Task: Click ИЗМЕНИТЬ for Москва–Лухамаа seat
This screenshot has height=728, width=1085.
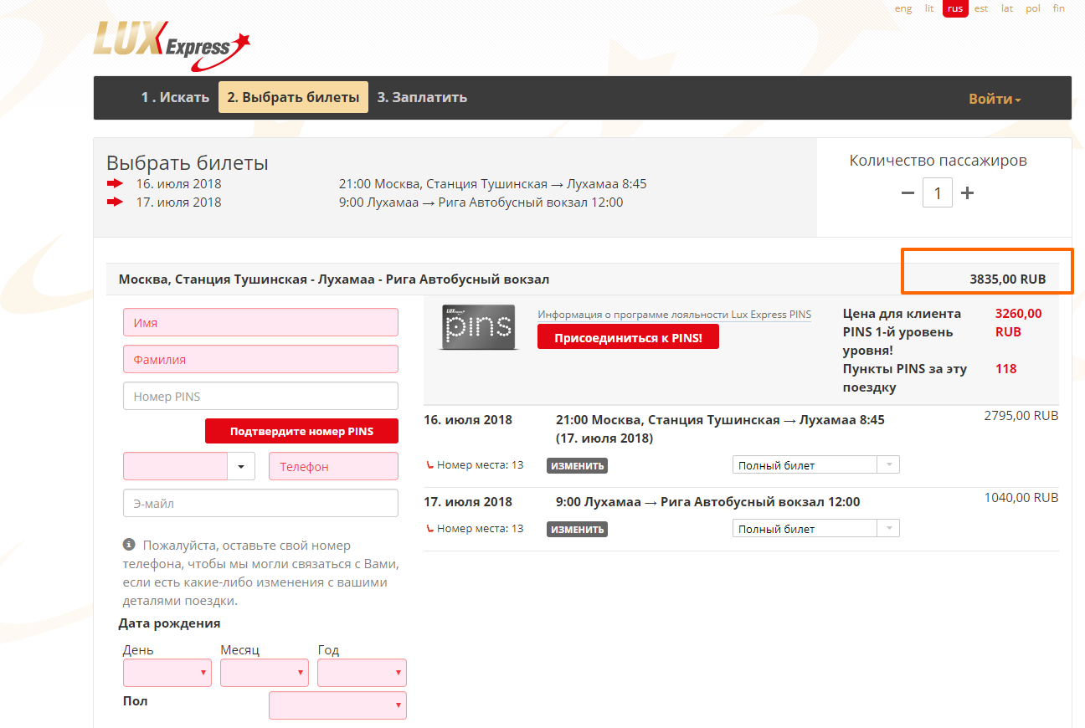Action: click(578, 465)
